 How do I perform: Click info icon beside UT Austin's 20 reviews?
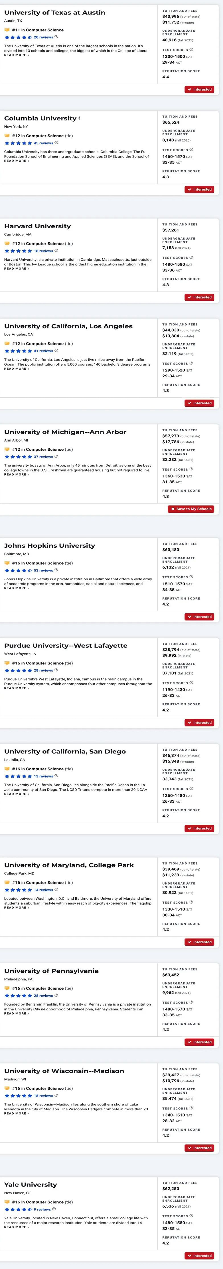coord(56,37)
